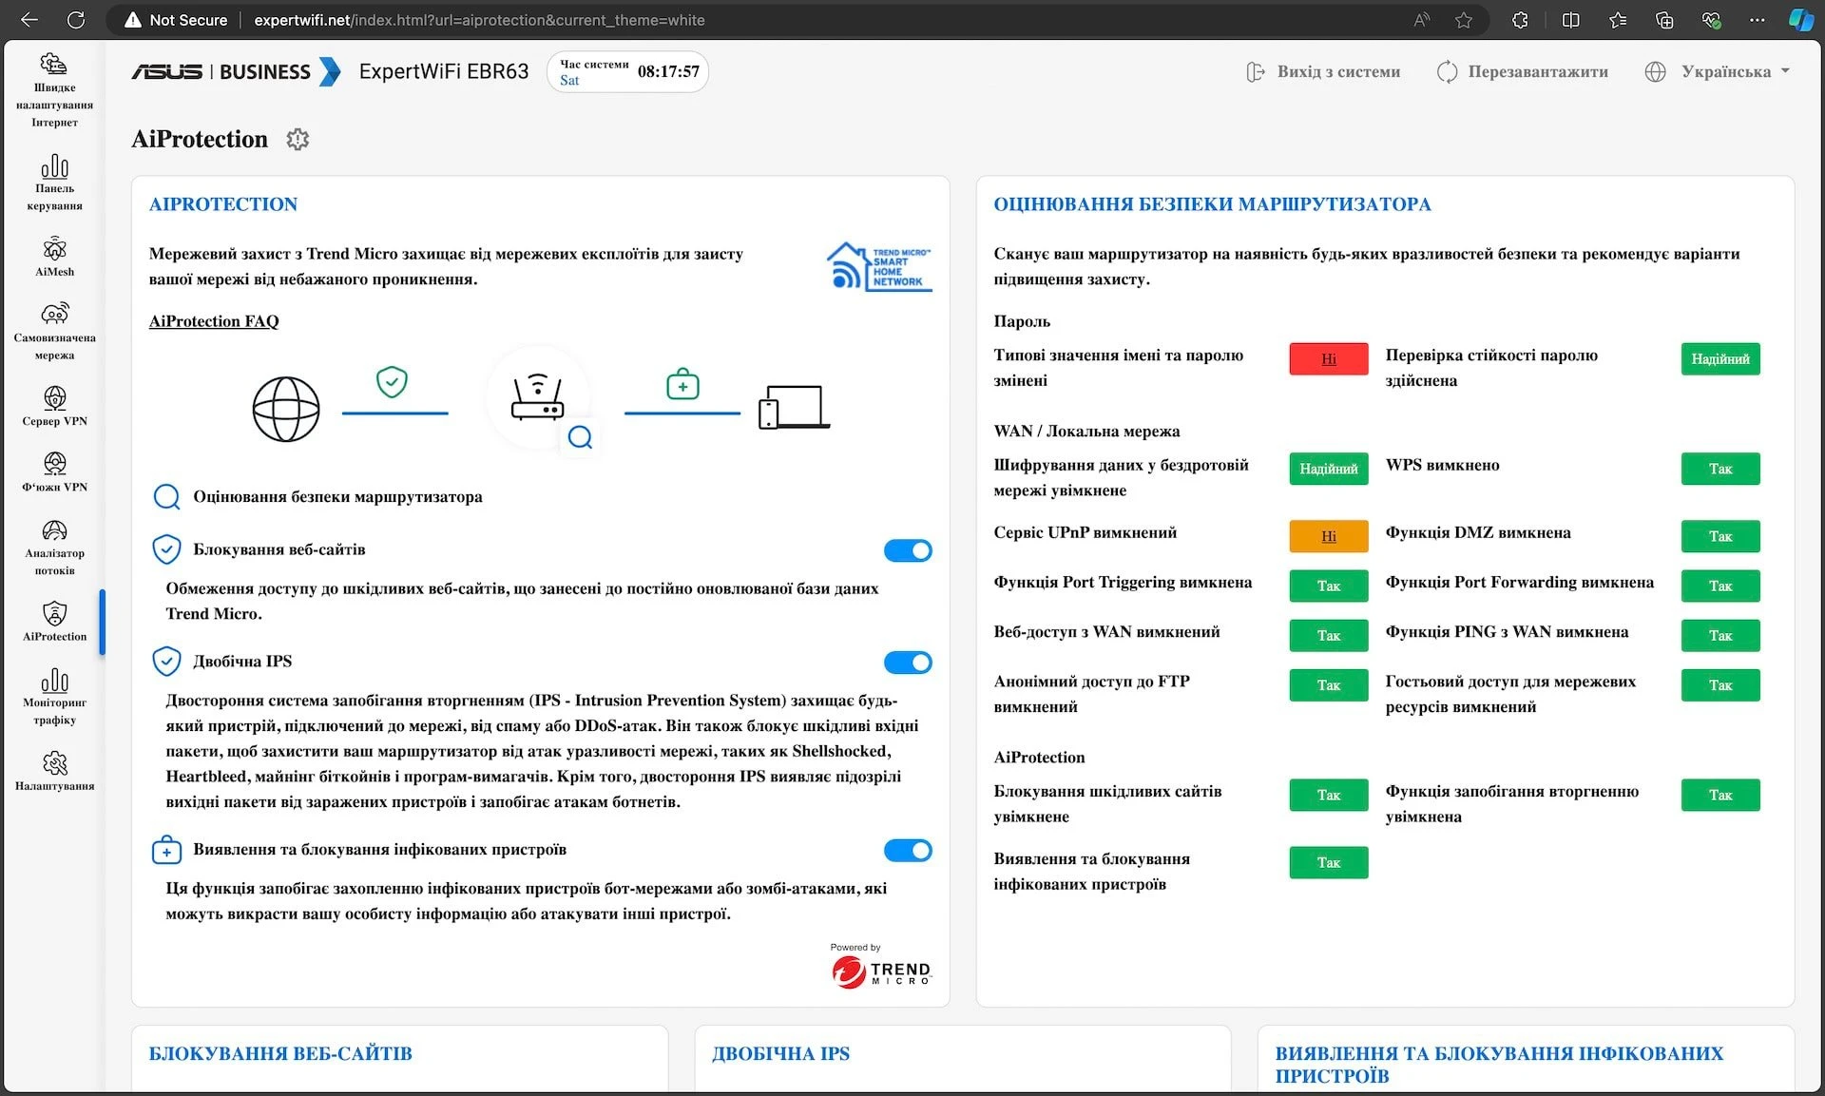Open Quick Internet Setup sidebar icon

point(54,90)
